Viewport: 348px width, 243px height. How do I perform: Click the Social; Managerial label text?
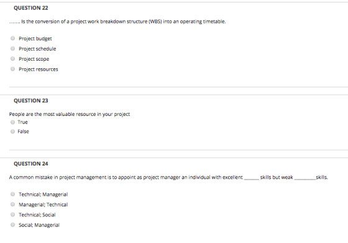pyautogui.click(x=39, y=225)
